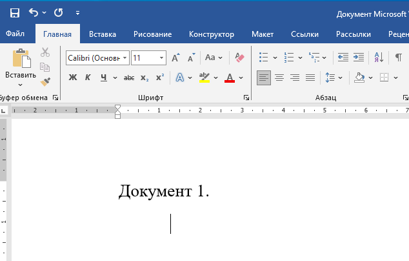Click the Redo/Repeat icon
This screenshot has height=261, width=409.
point(59,12)
